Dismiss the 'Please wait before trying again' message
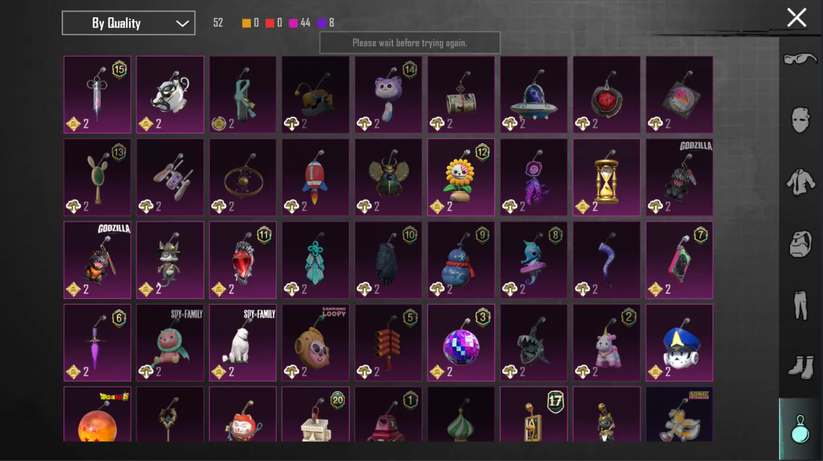Screen dimensions: 823x461 pyautogui.click(x=409, y=43)
